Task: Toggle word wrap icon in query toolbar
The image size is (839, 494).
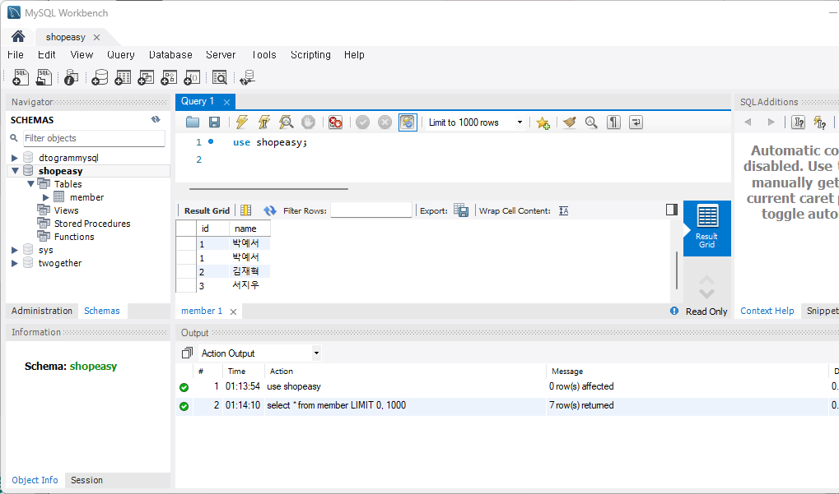Action: pyautogui.click(x=636, y=122)
